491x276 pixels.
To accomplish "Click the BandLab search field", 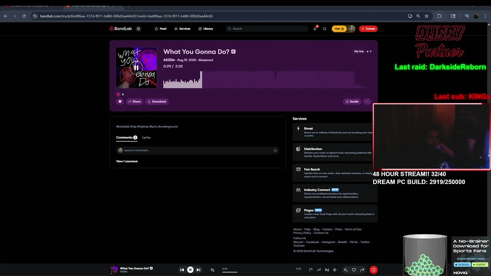I will 267,29.
